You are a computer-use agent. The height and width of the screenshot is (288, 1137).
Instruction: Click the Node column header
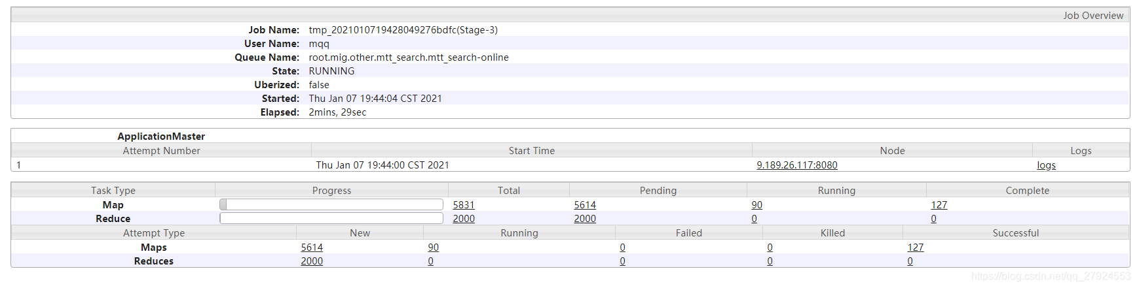(892, 151)
